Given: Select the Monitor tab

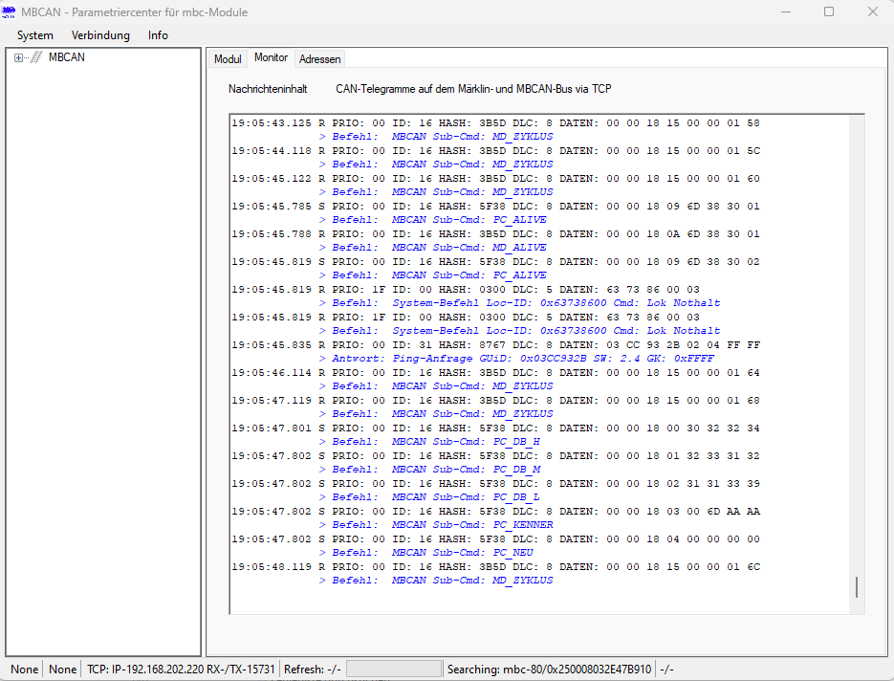Looking at the screenshot, I should 271,57.
